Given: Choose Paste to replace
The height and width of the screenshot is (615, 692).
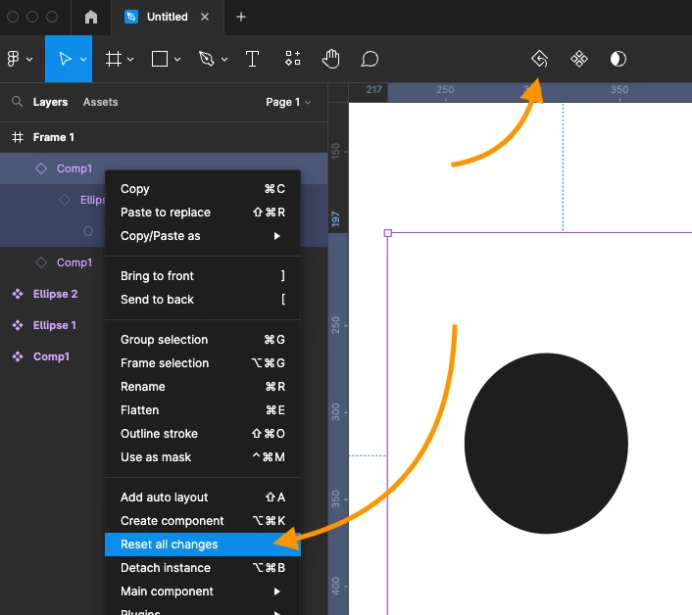Looking at the screenshot, I should [203, 213].
